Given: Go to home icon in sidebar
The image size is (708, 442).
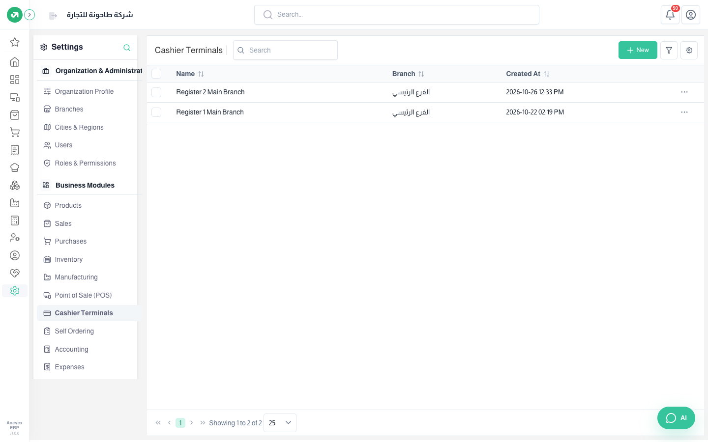Looking at the screenshot, I should [15, 62].
